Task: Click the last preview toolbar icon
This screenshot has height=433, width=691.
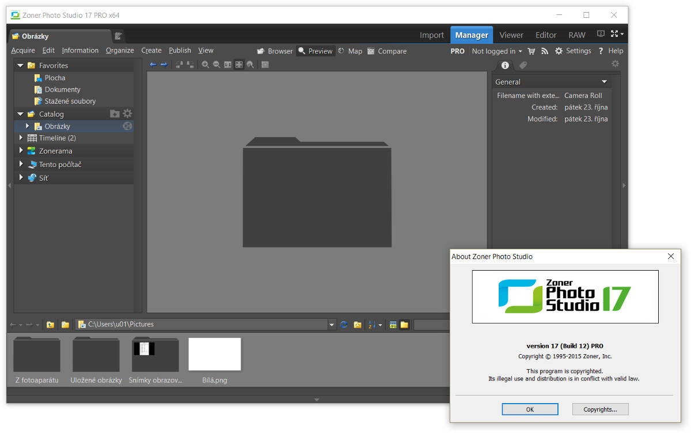Action: click(x=265, y=64)
